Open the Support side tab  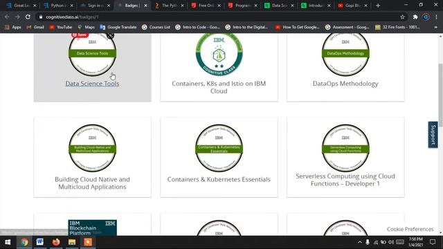(x=433, y=135)
